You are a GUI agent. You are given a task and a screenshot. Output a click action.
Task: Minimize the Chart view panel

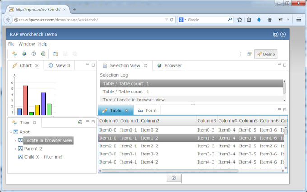point(88,64)
